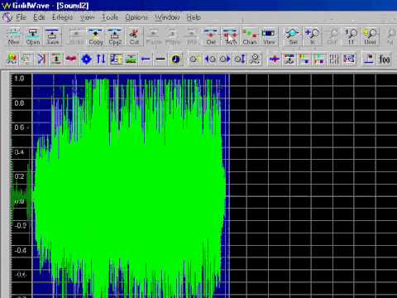Click the Invert up-down arrows effect icon

point(101,59)
